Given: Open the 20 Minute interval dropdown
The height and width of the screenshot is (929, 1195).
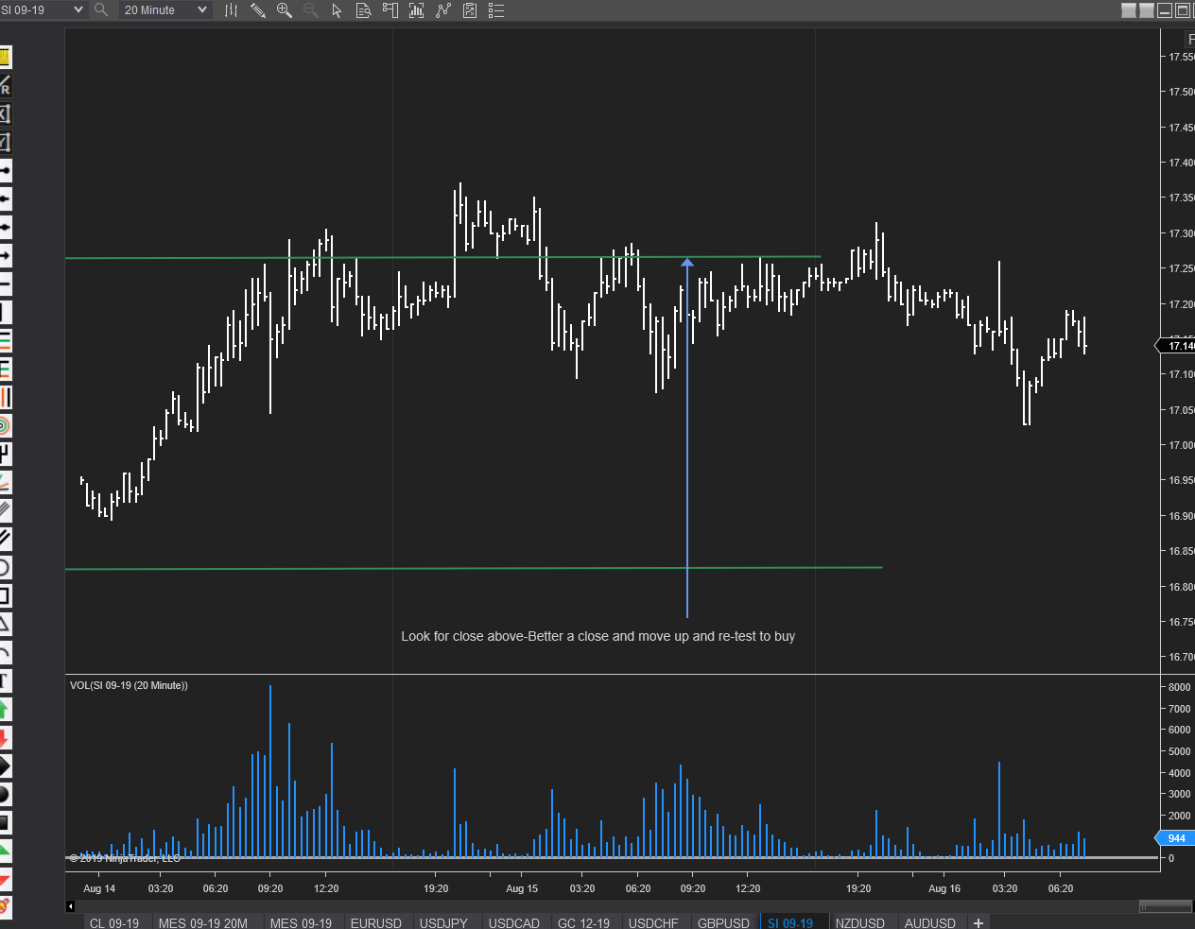Looking at the screenshot, I should pos(165,9).
